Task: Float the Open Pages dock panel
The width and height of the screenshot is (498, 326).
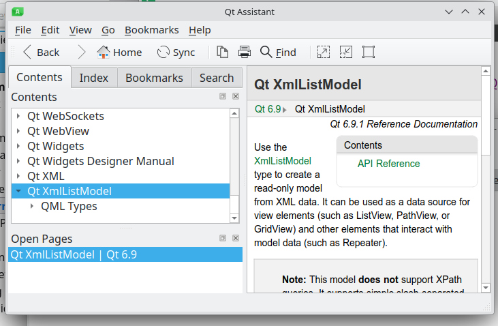Action: click(223, 238)
